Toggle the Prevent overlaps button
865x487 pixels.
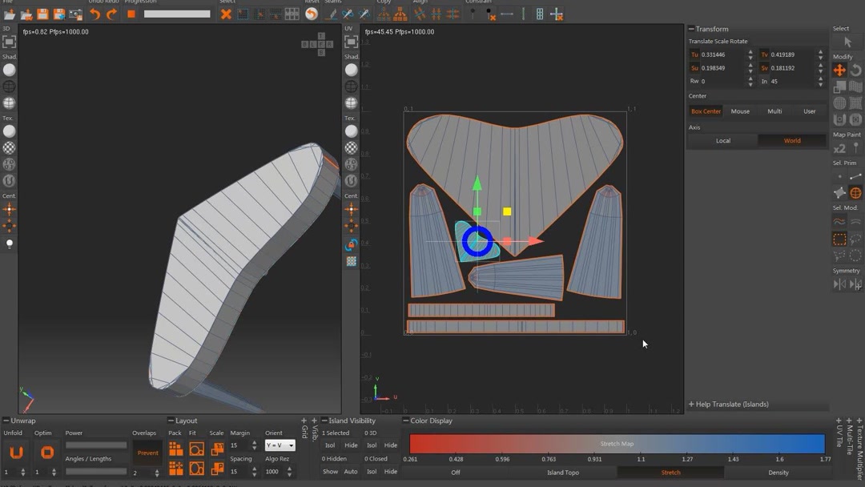147,453
